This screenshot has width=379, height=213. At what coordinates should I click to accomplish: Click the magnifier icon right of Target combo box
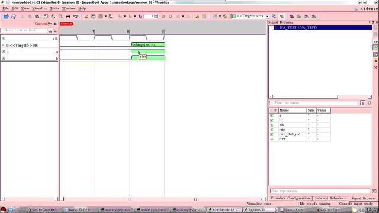click(274, 17)
